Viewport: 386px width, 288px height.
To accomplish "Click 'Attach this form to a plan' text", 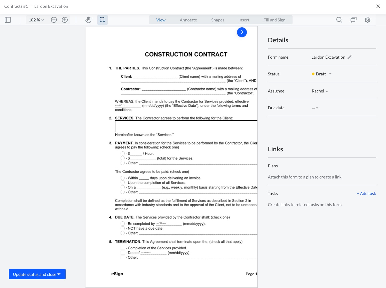I will point(305,177).
